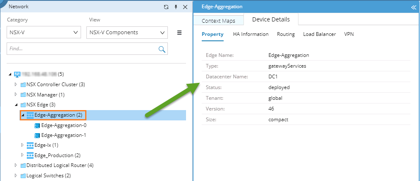Open the View NSX-V Components dropdown
Viewport: 420px width, 181px height.
(x=128, y=33)
